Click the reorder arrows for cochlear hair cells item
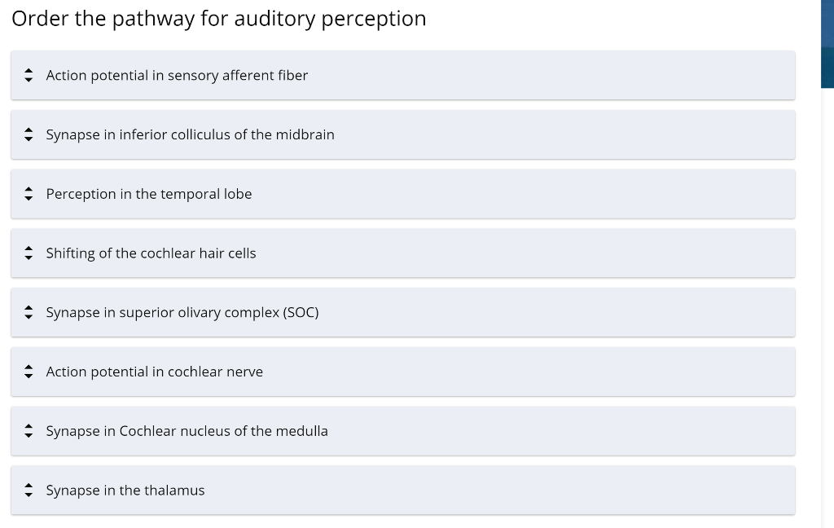The width and height of the screenshot is (834, 528). coord(29,253)
